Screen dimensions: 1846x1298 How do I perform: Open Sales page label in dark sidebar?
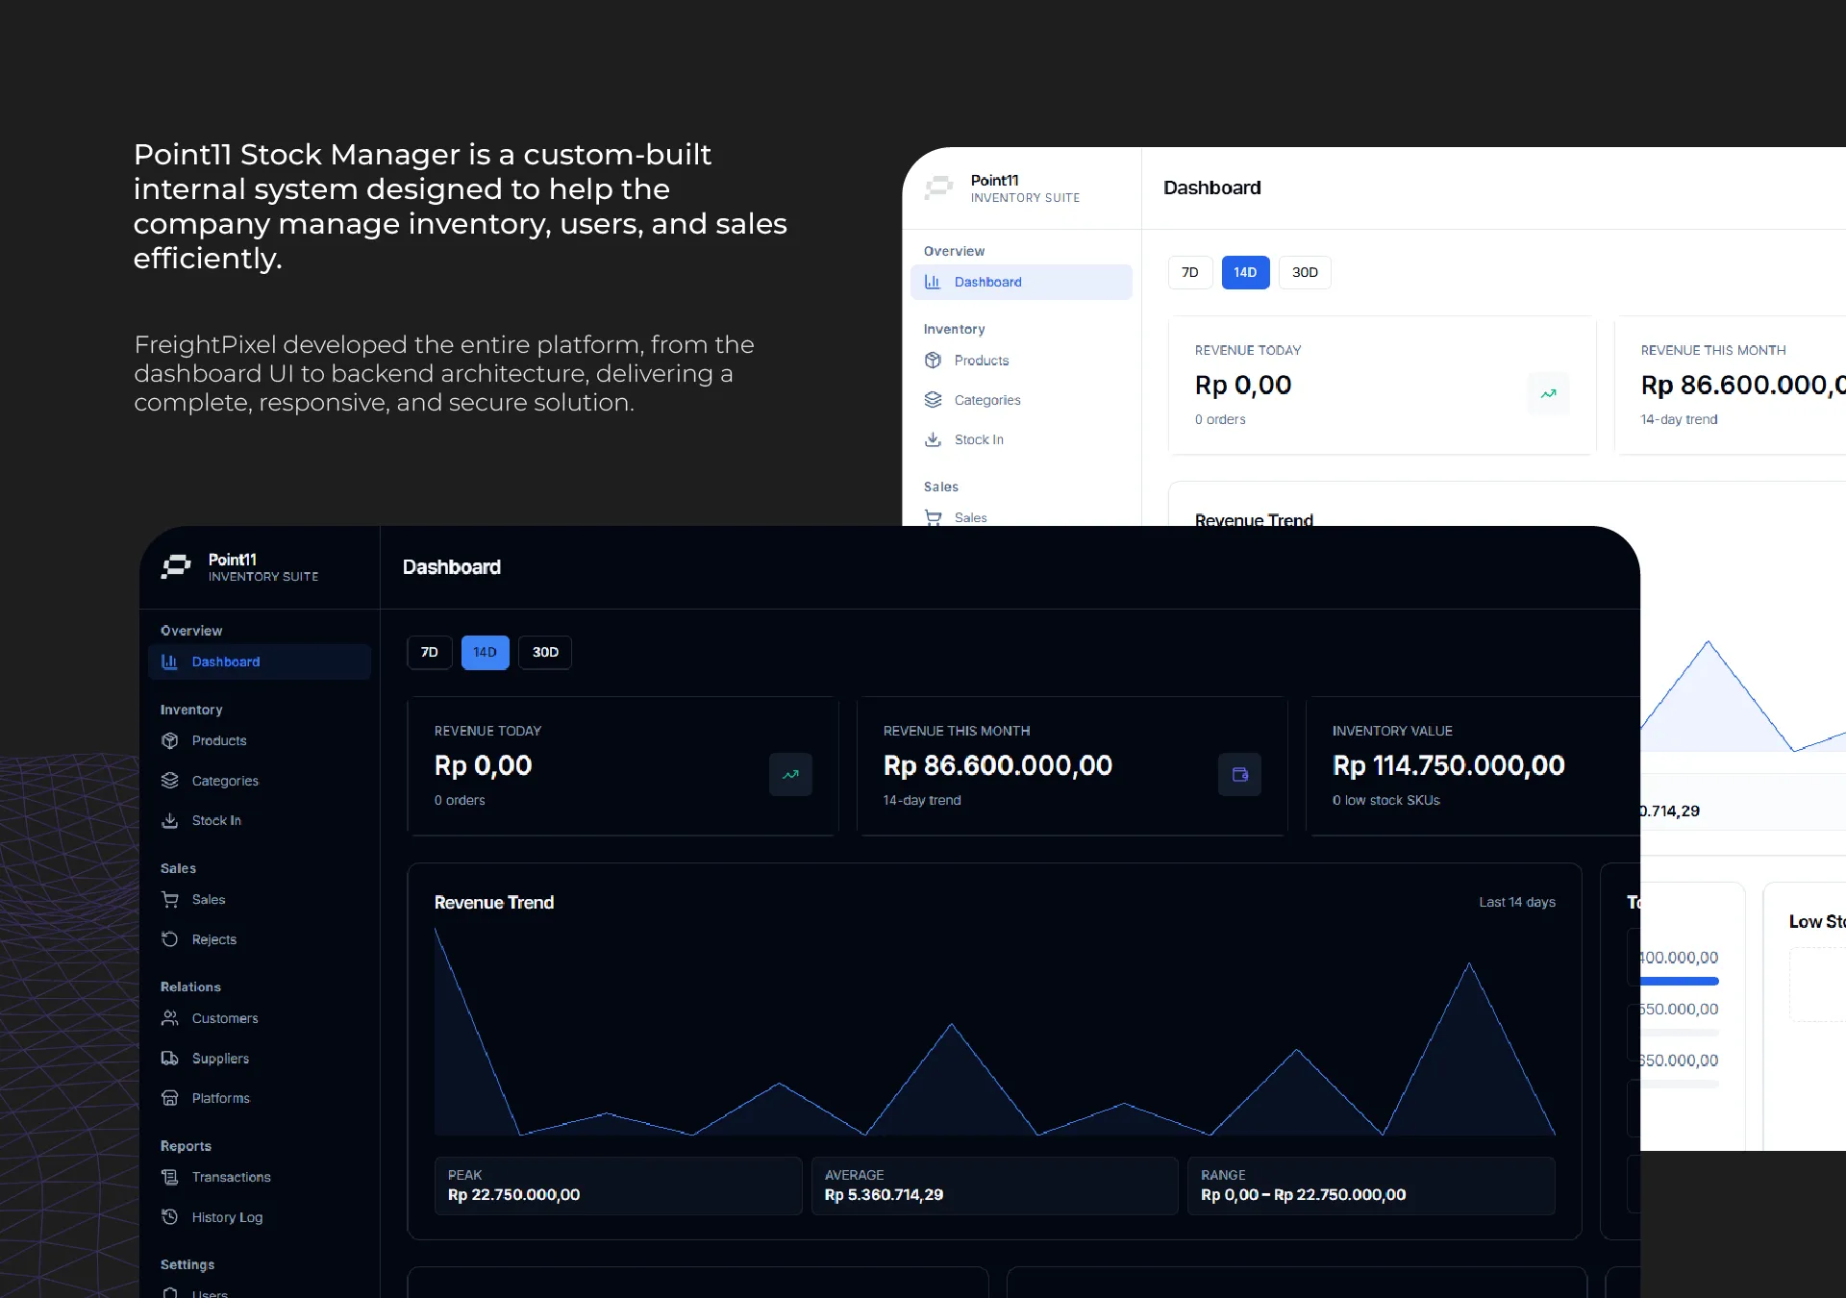click(209, 900)
